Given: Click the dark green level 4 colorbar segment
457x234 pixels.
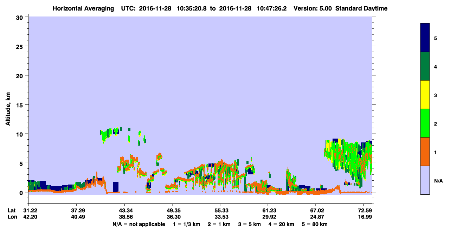Looking at the screenshot, I should (x=425, y=66).
